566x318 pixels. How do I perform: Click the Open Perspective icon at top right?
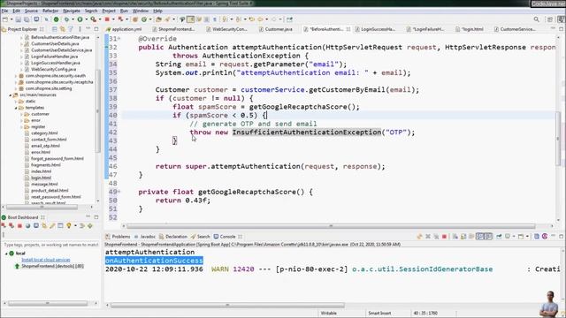tap(550, 19)
